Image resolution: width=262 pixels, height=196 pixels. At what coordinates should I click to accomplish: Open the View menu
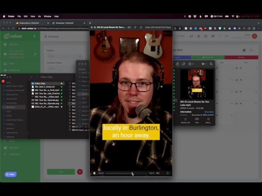pyautogui.click(x=33, y=16)
